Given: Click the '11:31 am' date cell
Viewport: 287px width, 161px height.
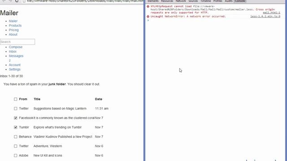Looking at the screenshot, I should click(102, 109).
